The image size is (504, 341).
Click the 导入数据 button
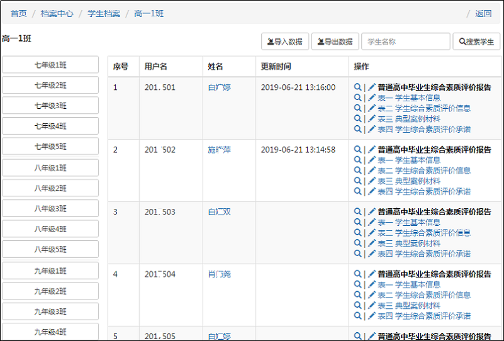[284, 42]
